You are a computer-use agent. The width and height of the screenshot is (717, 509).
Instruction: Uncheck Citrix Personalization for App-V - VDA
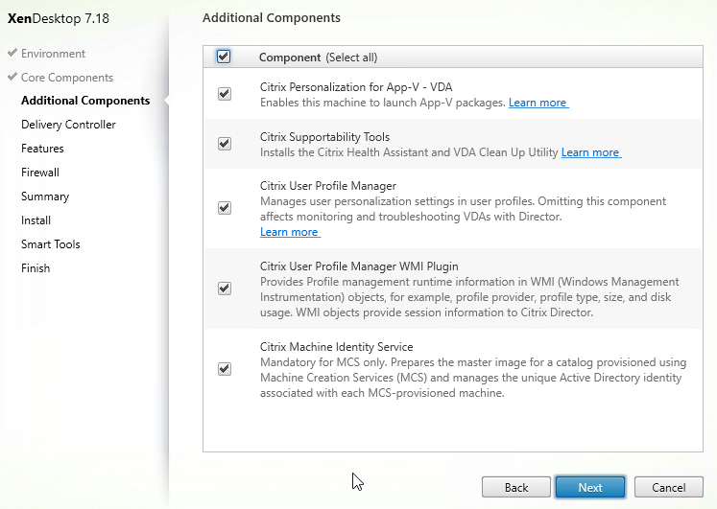tap(224, 94)
